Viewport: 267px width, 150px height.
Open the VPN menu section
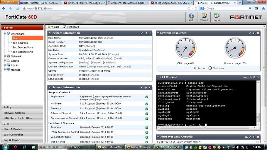click(x=23, y=124)
